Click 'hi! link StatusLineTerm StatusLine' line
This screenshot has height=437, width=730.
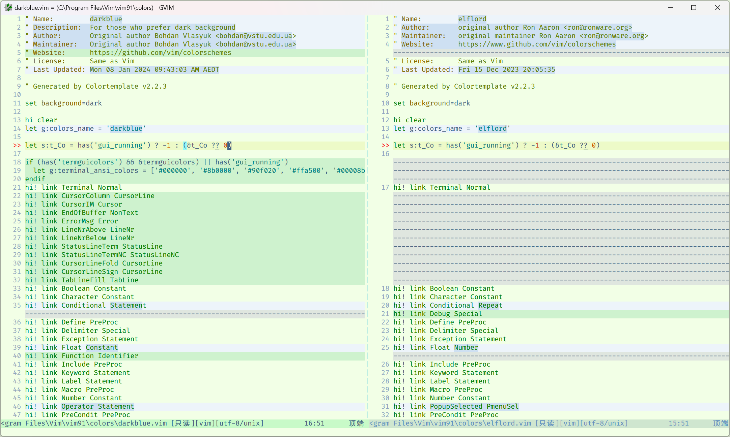click(94, 247)
